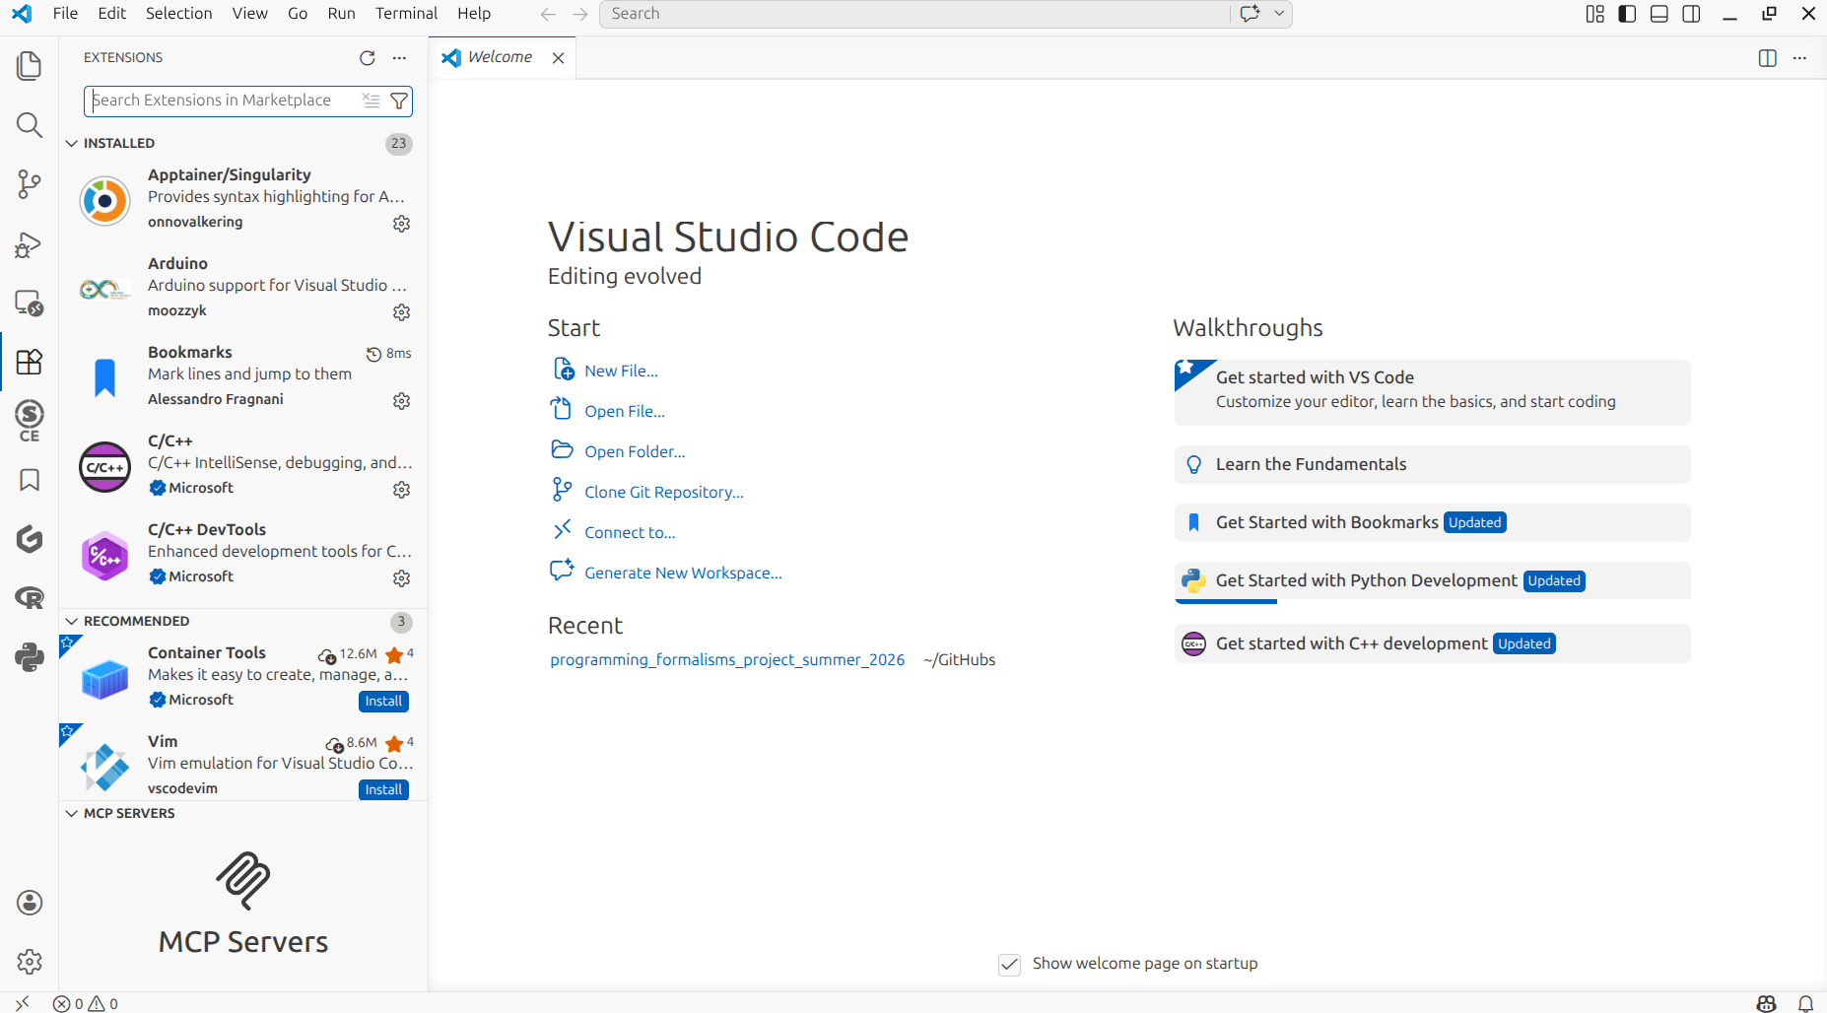1827x1013 pixels.
Task: Split the editor right
Action: tap(1768, 58)
